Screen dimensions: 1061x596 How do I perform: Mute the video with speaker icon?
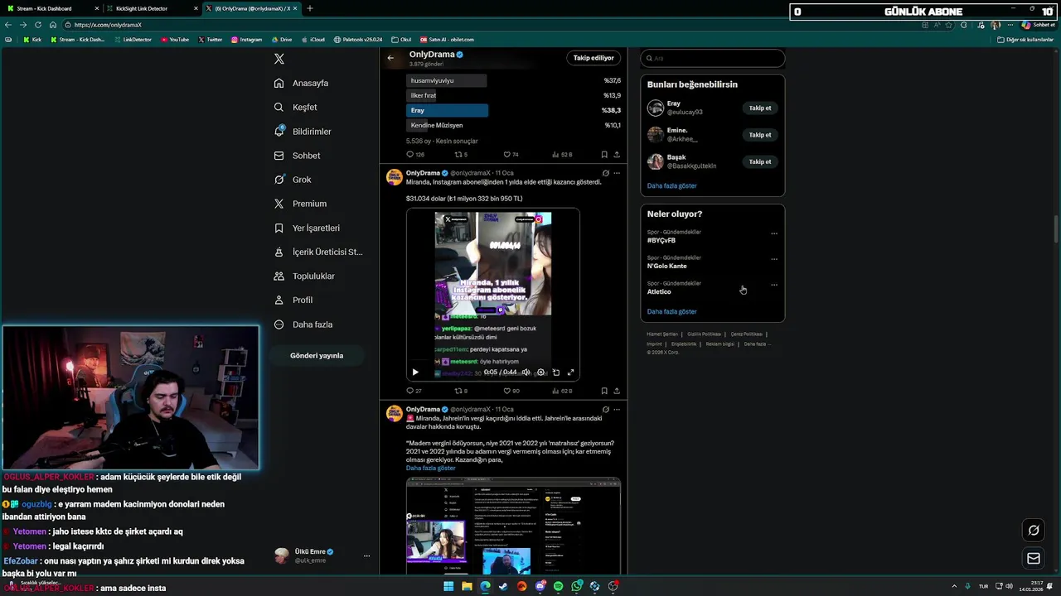coord(526,372)
